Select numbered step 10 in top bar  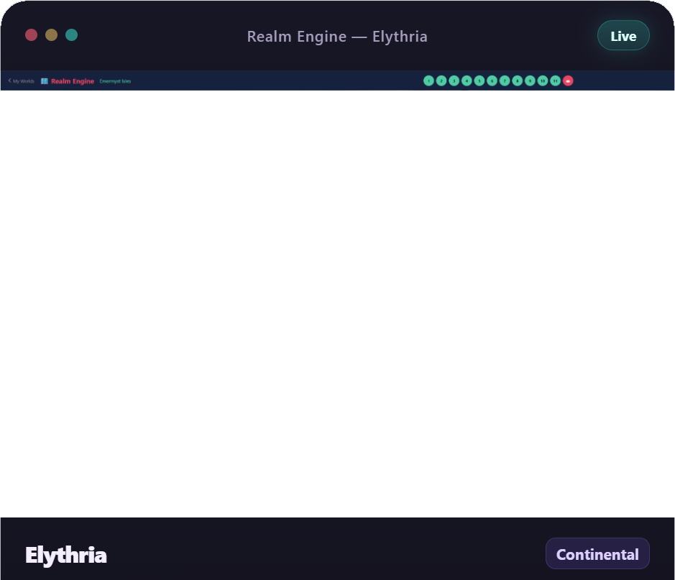[543, 80]
